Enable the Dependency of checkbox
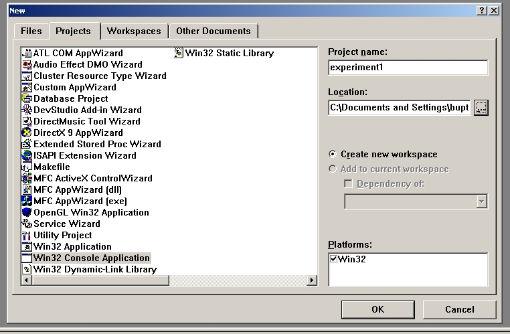 348,184
